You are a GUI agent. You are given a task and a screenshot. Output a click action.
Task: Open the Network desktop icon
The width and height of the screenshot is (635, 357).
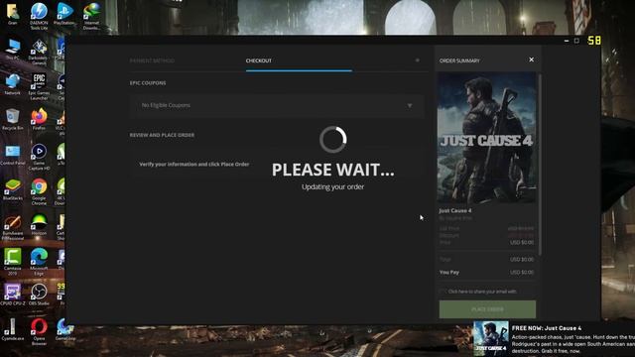click(13, 84)
